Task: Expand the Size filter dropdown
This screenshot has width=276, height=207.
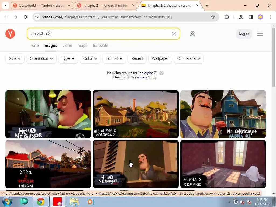Action: click(x=15, y=58)
